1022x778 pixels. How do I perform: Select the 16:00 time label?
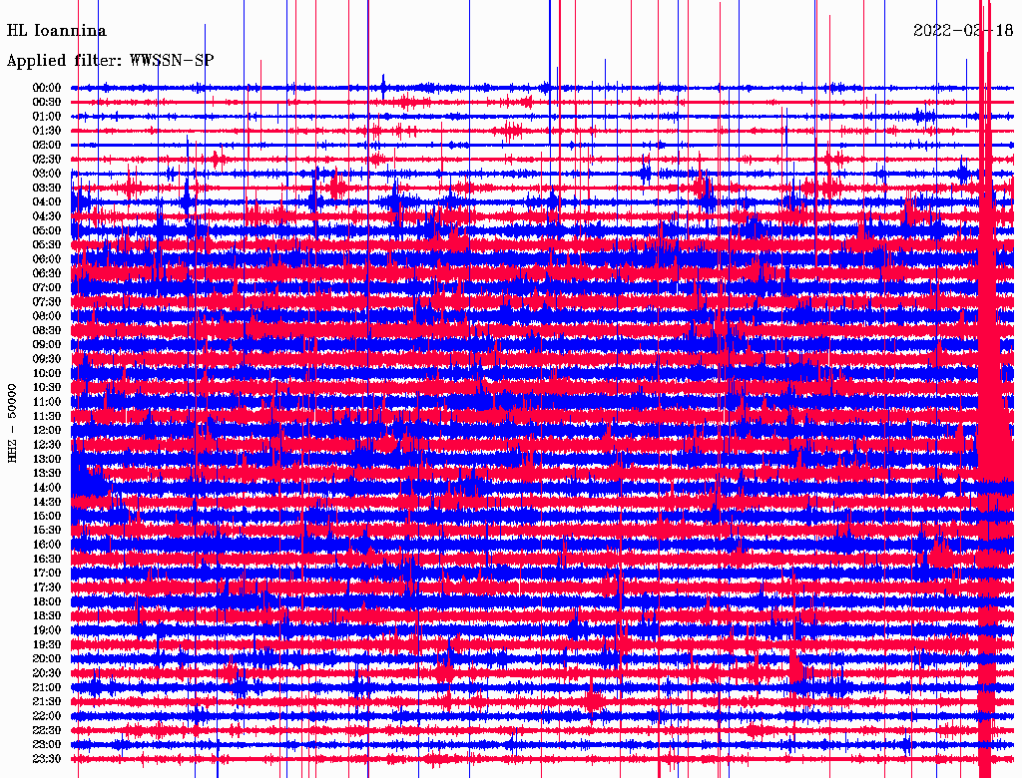pyautogui.click(x=47, y=544)
